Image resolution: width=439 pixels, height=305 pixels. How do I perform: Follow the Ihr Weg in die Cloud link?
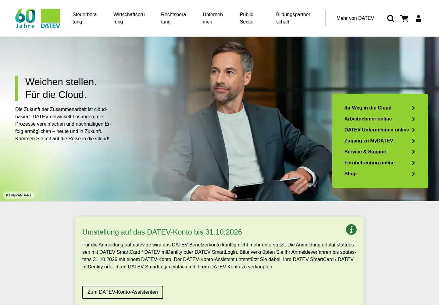tap(368, 108)
